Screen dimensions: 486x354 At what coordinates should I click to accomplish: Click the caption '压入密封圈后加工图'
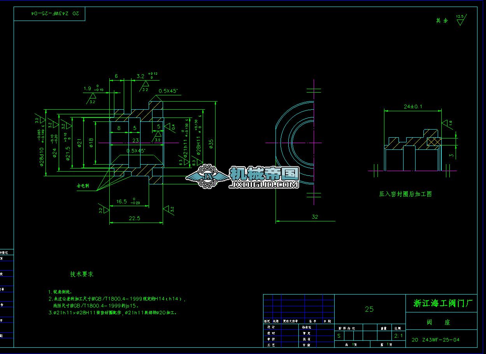(x=405, y=194)
